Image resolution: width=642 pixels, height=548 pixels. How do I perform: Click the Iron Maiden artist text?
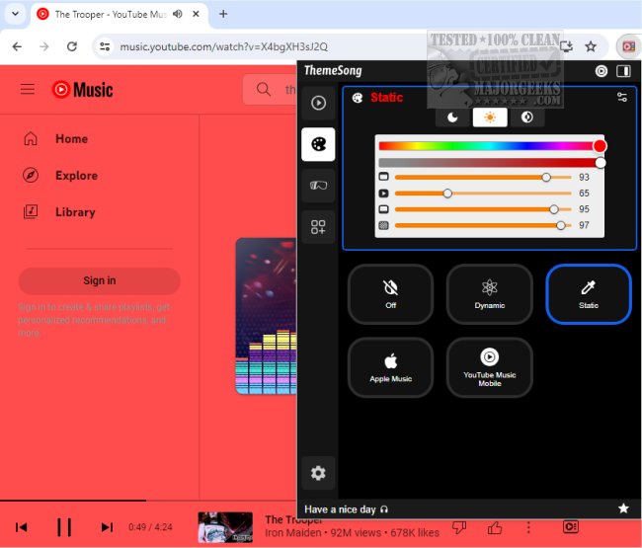pyautogui.click(x=292, y=533)
